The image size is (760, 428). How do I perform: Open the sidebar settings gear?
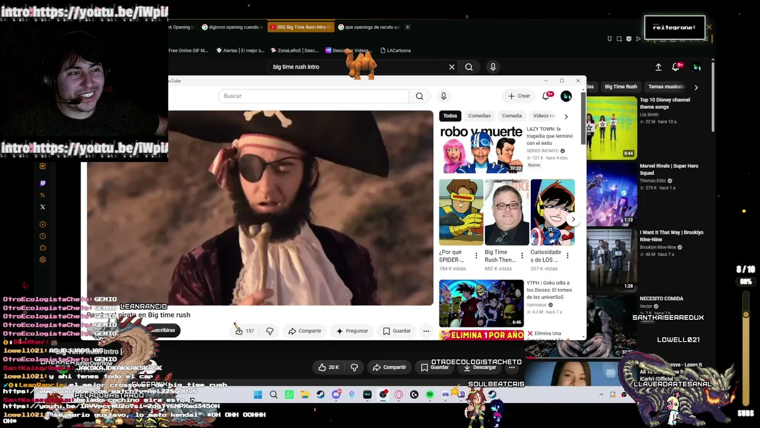coord(42,260)
